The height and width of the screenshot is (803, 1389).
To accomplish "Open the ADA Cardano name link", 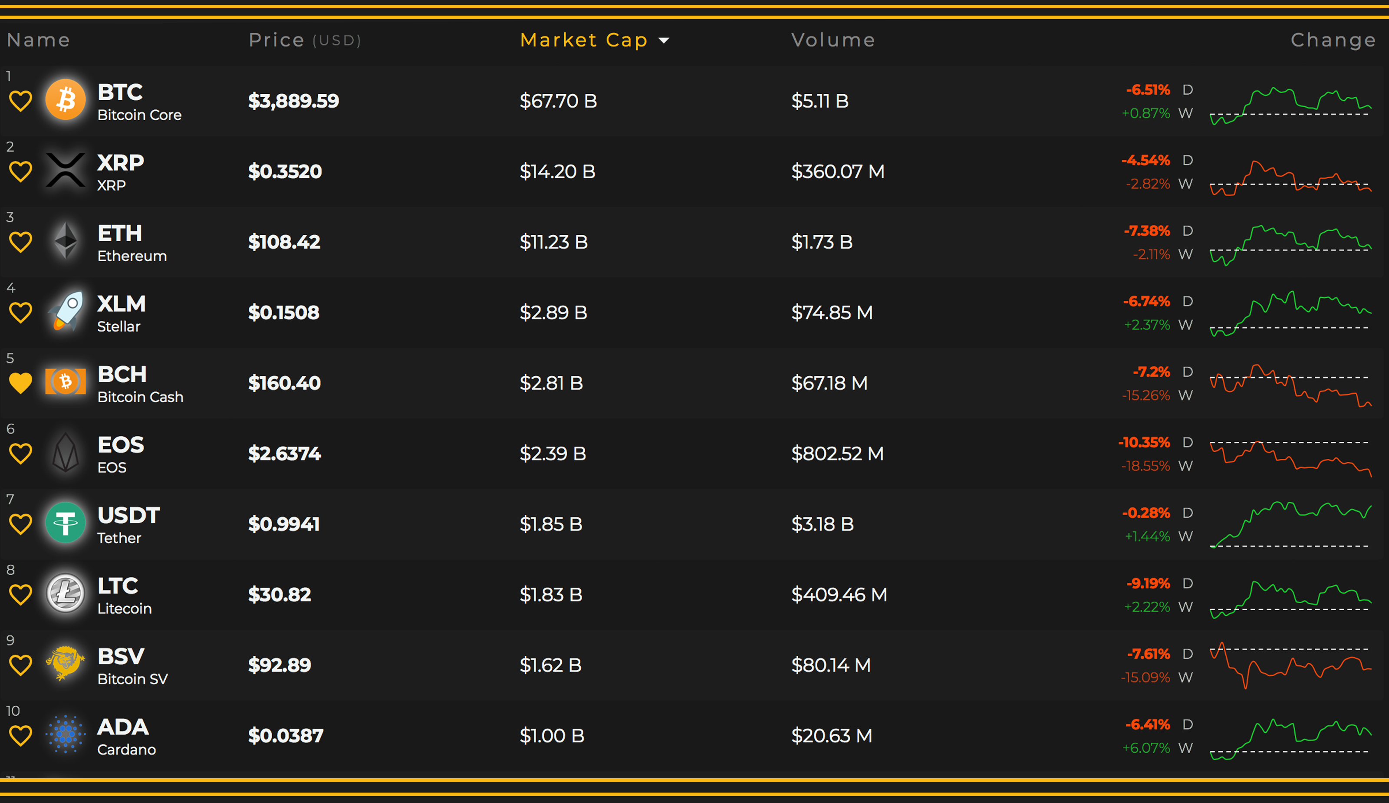I will click(126, 736).
